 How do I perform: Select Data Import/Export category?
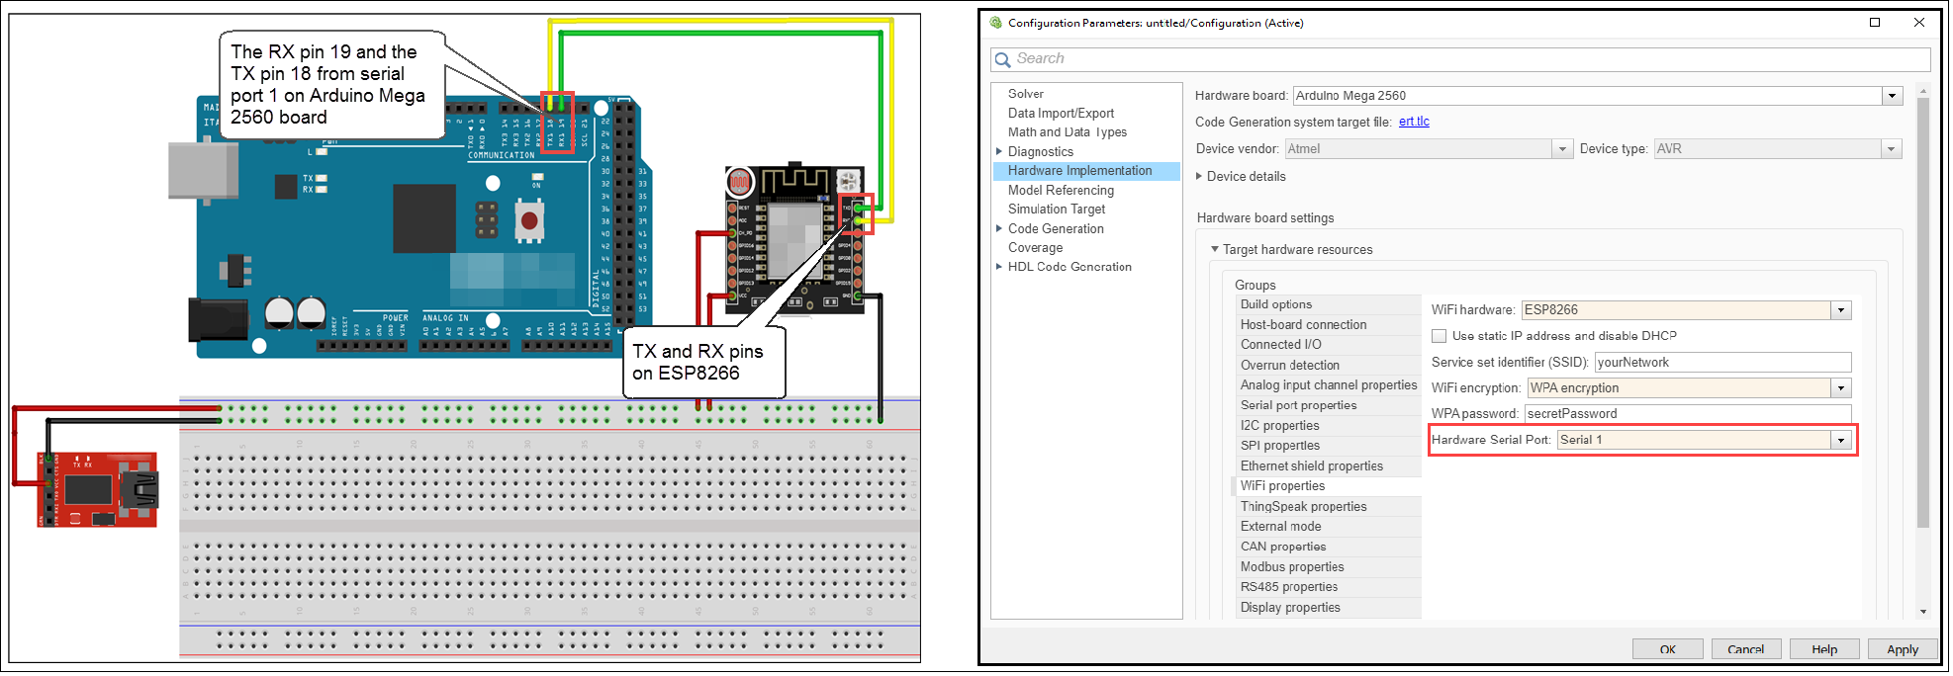point(1061,113)
